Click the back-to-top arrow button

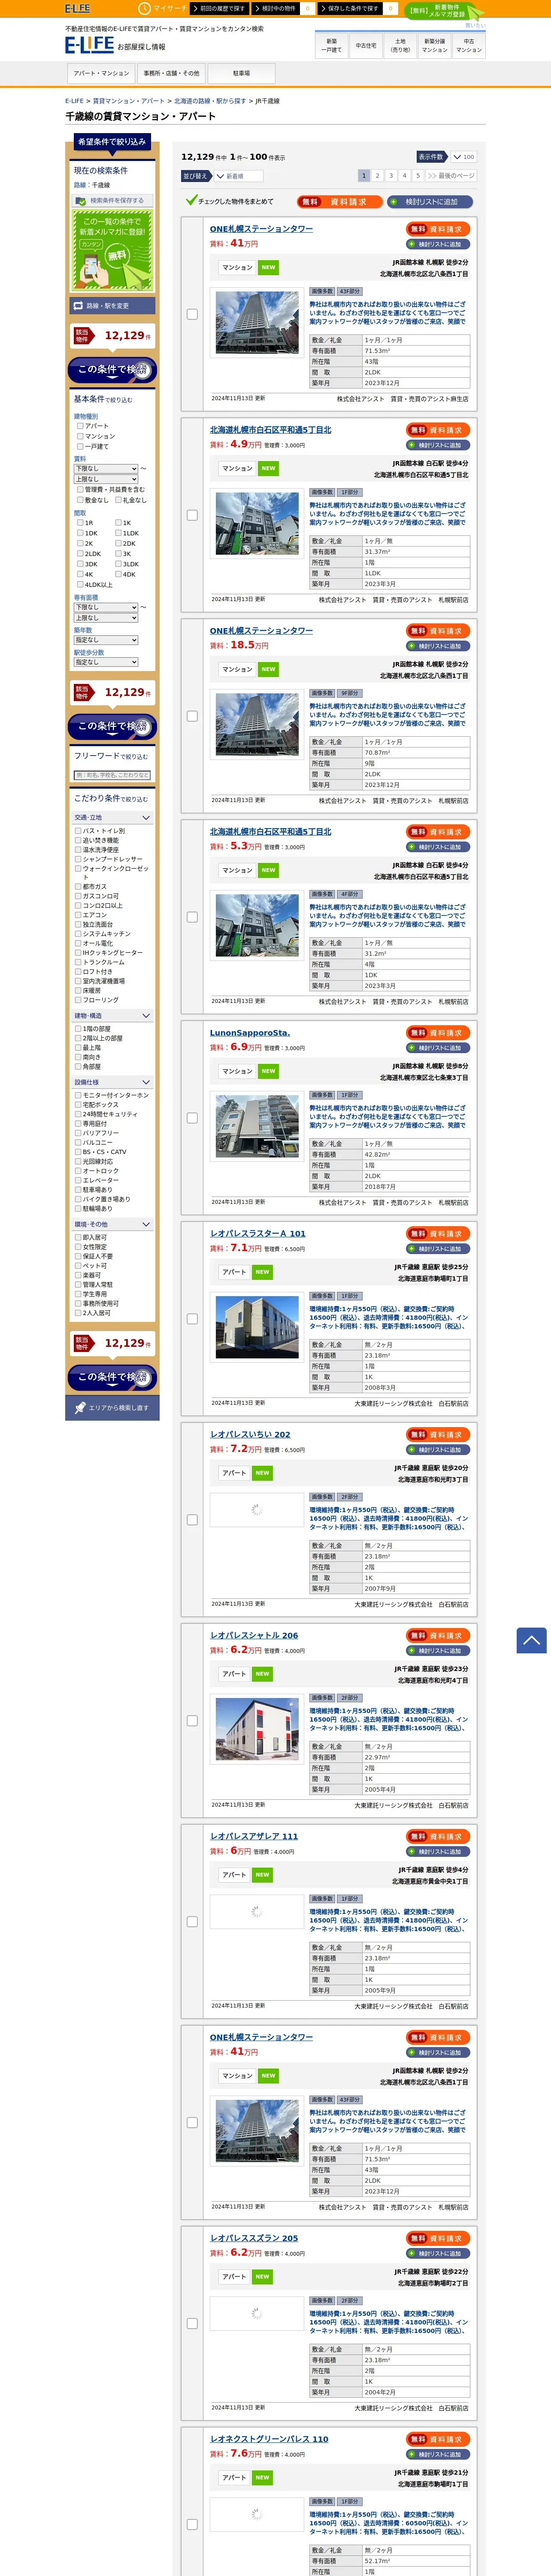[x=531, y=1640]
